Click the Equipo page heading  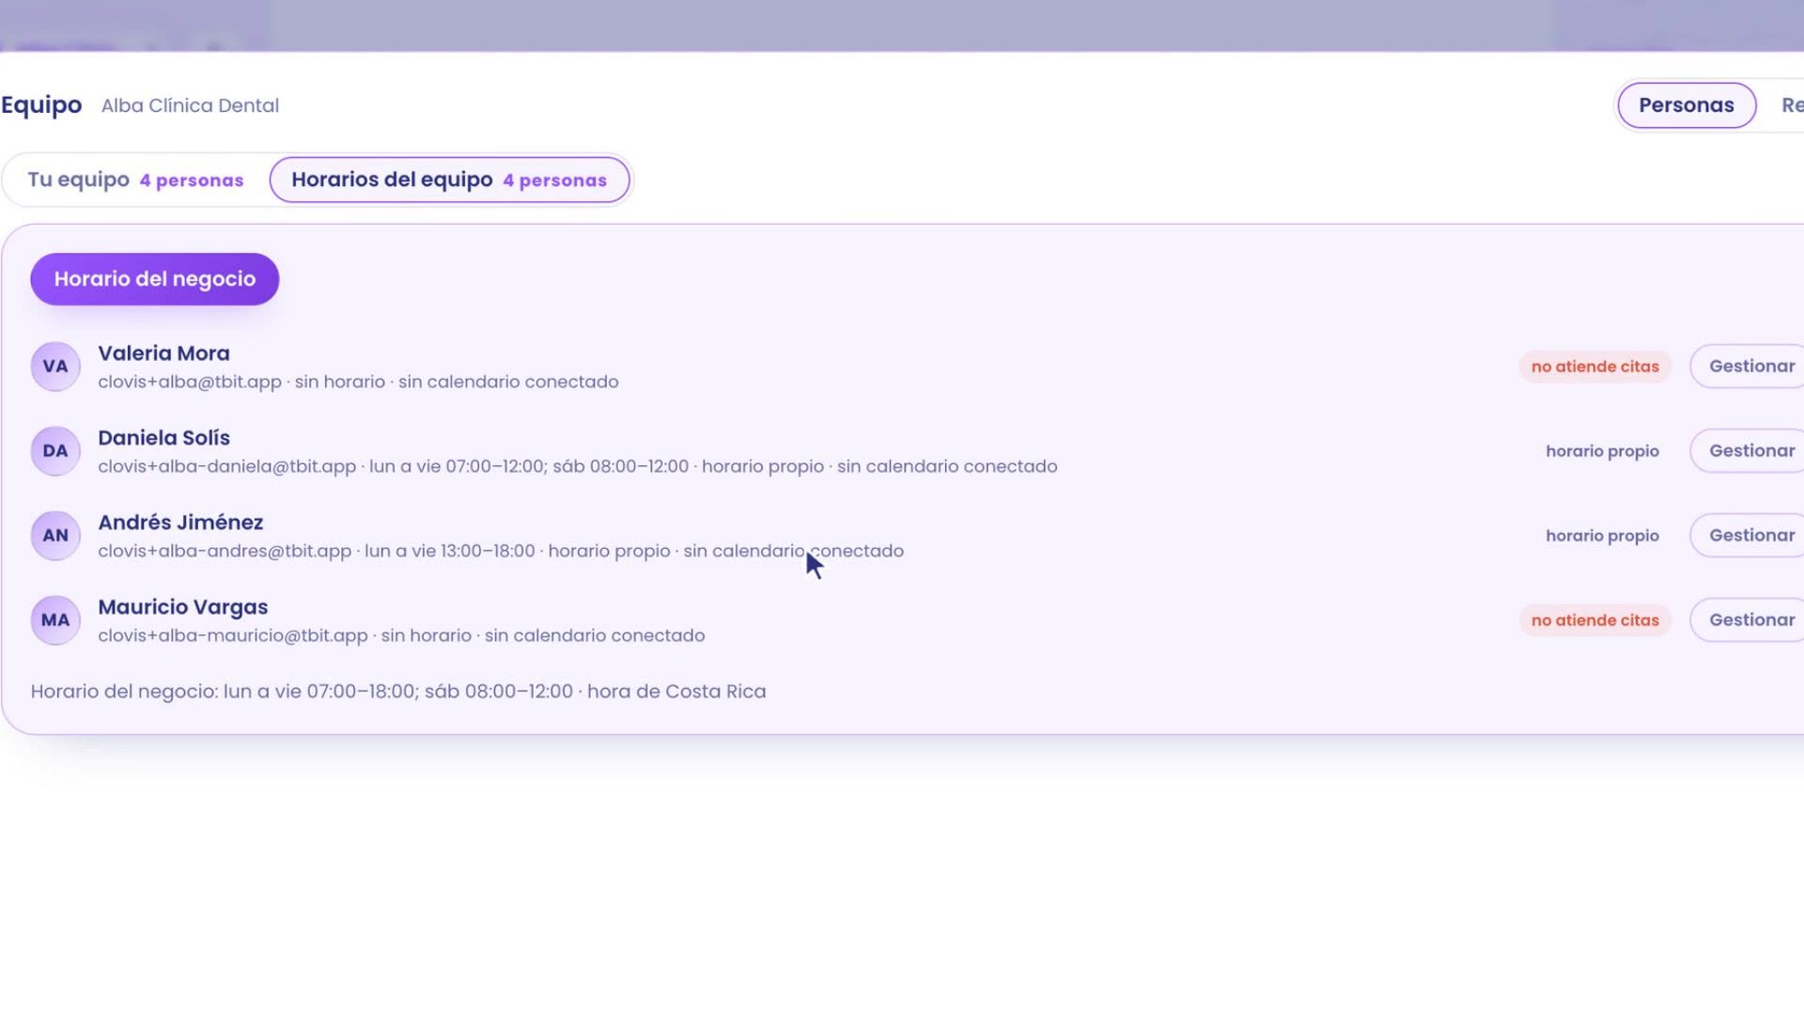(41, 105)
